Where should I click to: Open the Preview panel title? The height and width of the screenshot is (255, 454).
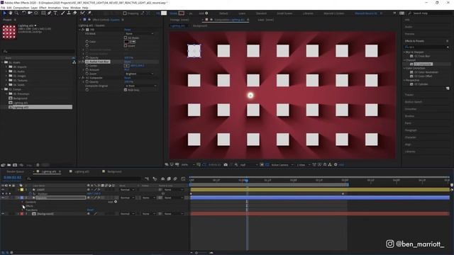pos(409,34)
